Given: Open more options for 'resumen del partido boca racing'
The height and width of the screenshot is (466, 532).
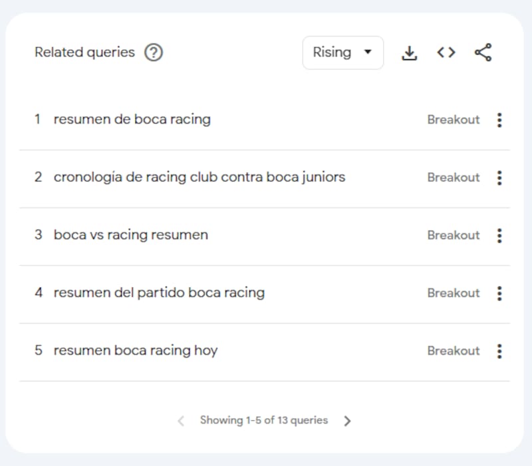Looking at the screenshot, I should pos(499,293).
